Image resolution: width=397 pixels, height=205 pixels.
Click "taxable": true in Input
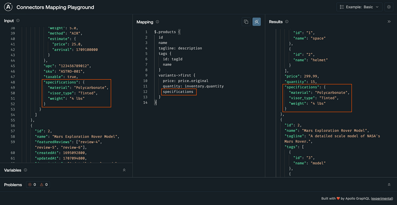pyautogui.click(x=61, y=77)
